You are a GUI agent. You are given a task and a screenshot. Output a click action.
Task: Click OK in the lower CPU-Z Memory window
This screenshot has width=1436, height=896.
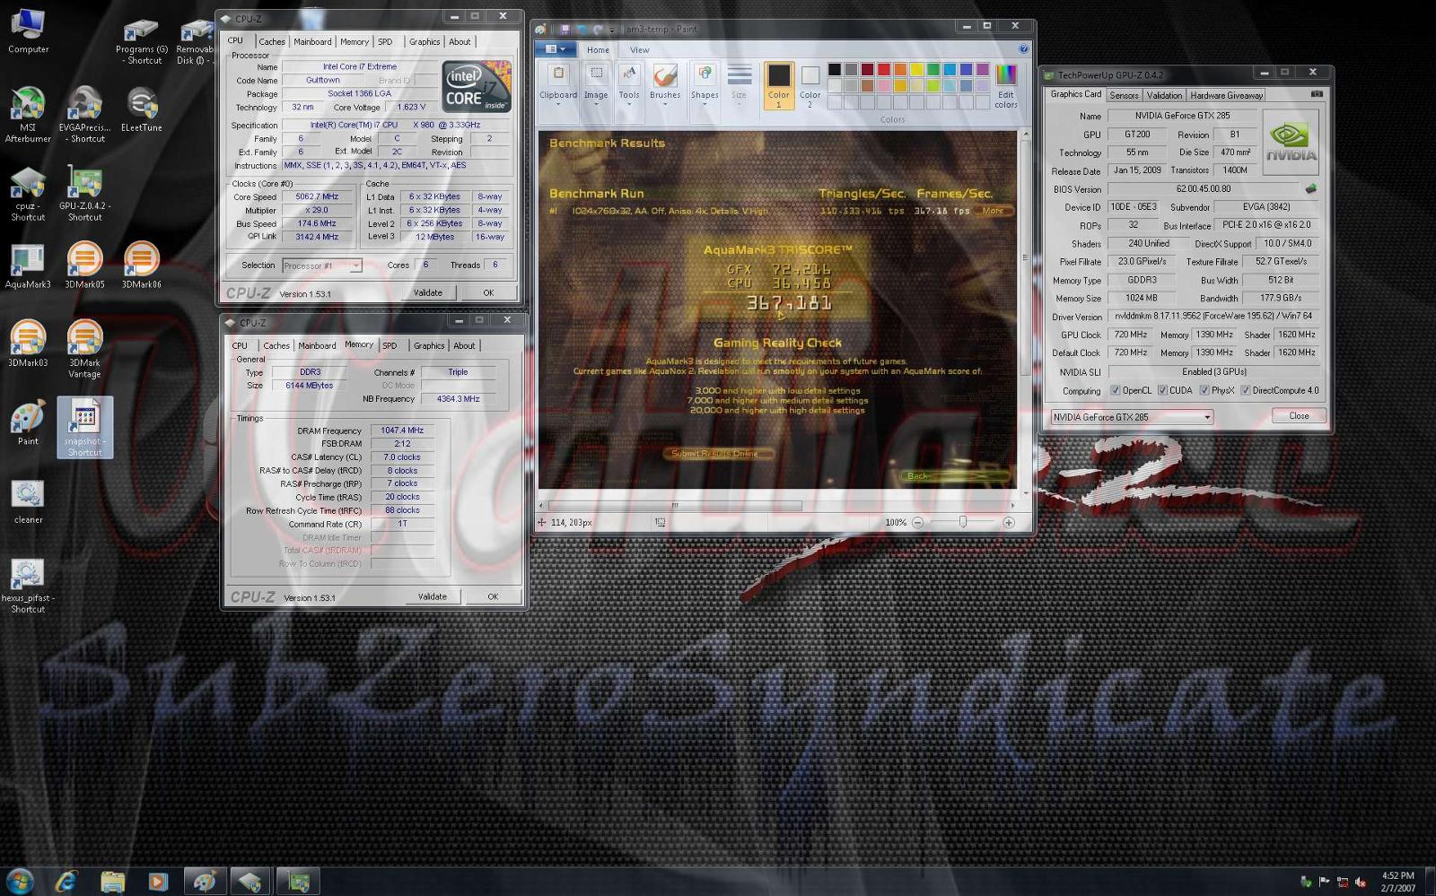pyautogui.click(x=493, y=596)
